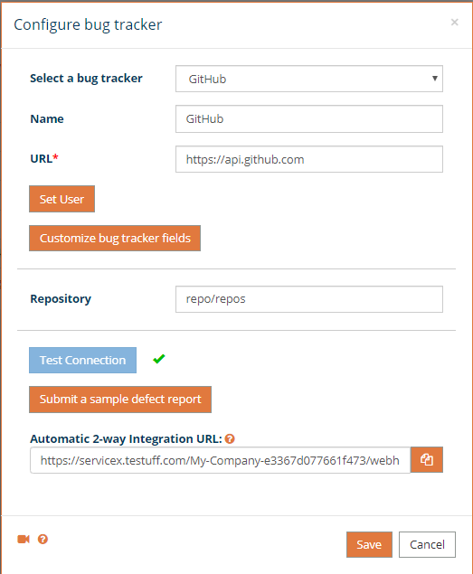Screen dimensions: 473x574
Task: Submit a sample defect report
Action: [120, 400]
